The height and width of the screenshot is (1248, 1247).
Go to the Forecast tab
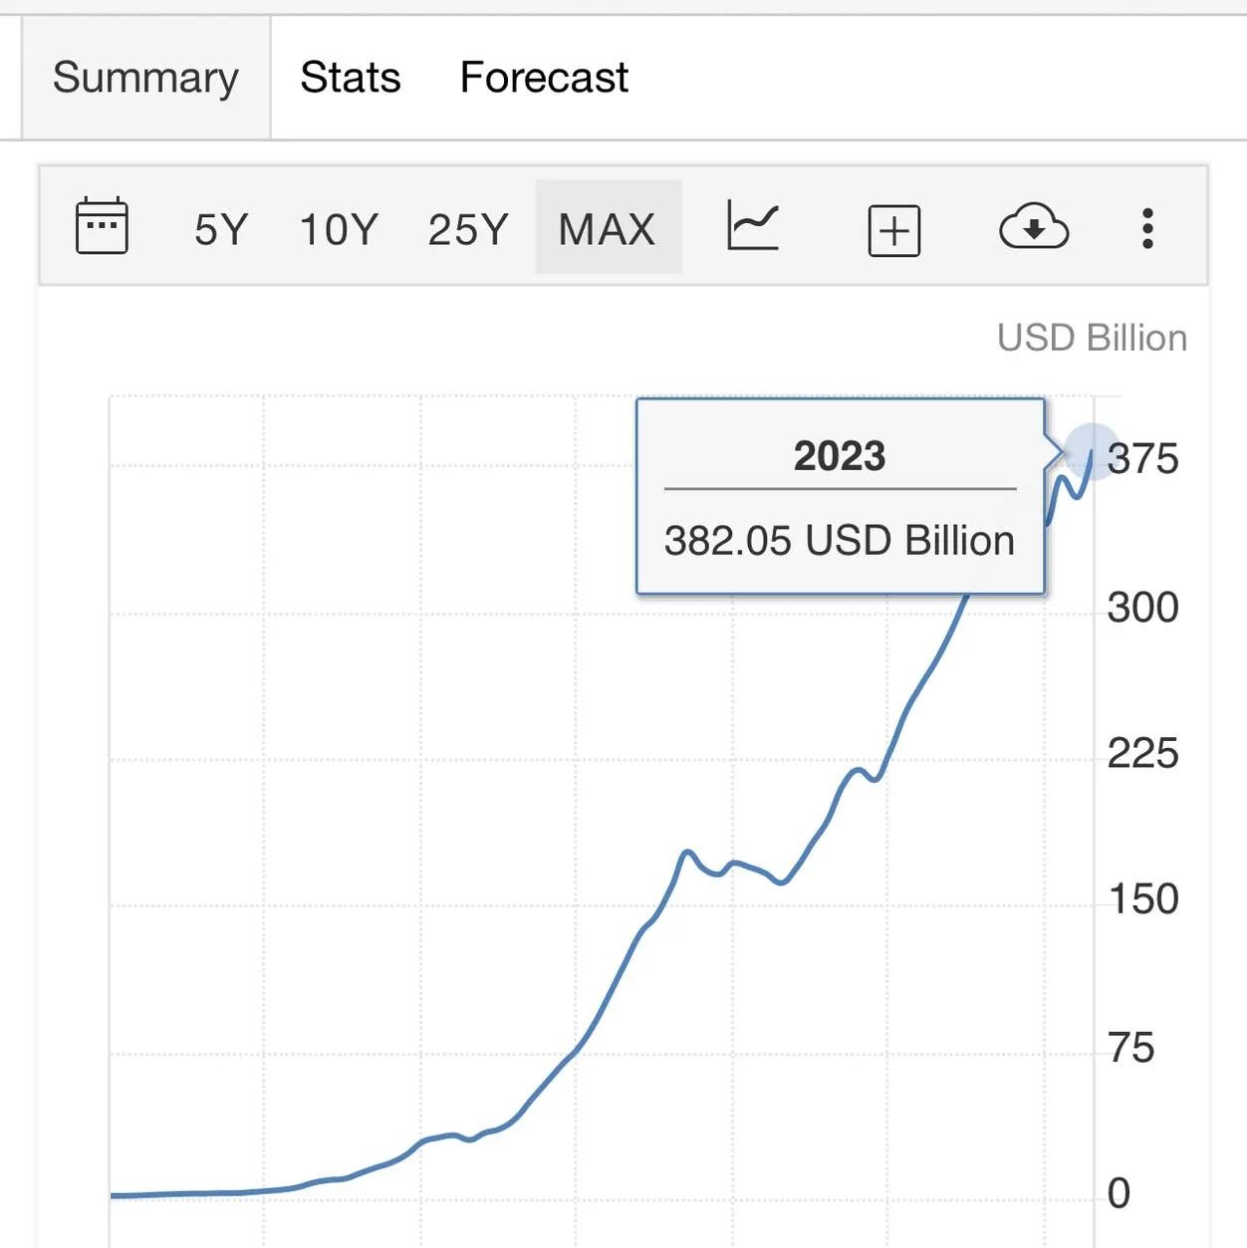click(544, 78)
